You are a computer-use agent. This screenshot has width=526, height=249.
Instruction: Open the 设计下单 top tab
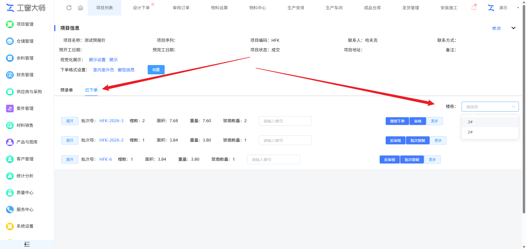[x=141, y=8]
